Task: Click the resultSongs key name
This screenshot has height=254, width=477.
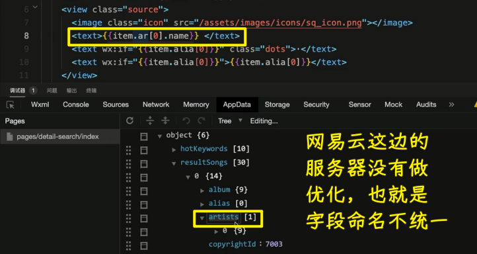Action: coord(204,163)
